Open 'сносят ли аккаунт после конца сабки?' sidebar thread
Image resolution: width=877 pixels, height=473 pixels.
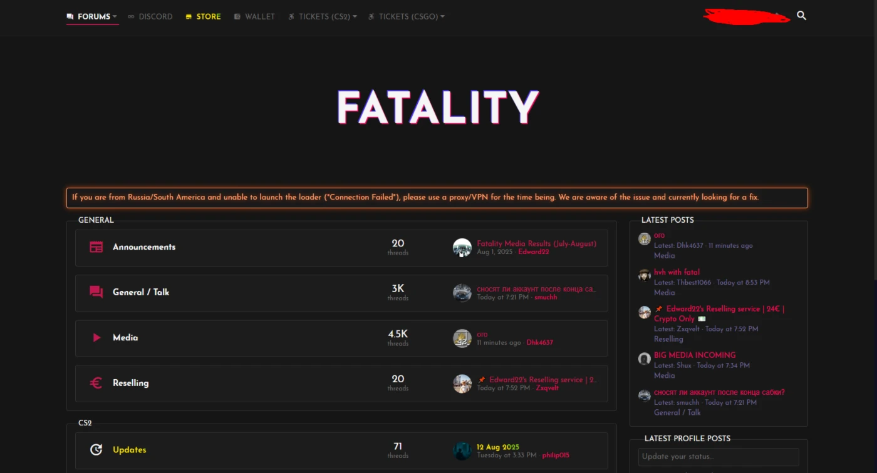click(x=719, y=392)
